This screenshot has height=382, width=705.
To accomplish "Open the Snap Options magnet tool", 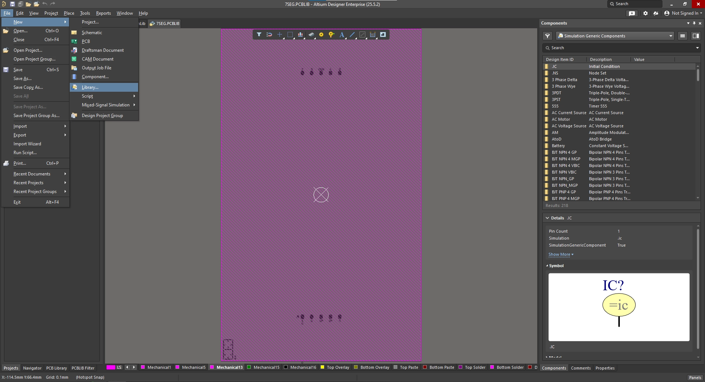I will point(269,34).
